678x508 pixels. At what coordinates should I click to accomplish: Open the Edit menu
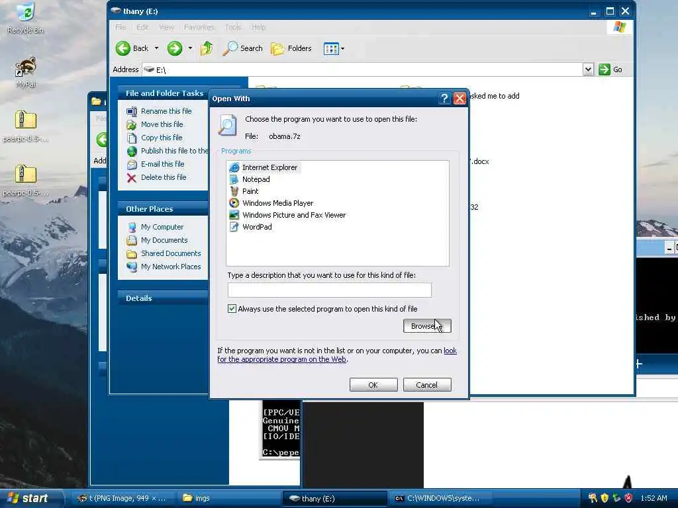(142, 27)
